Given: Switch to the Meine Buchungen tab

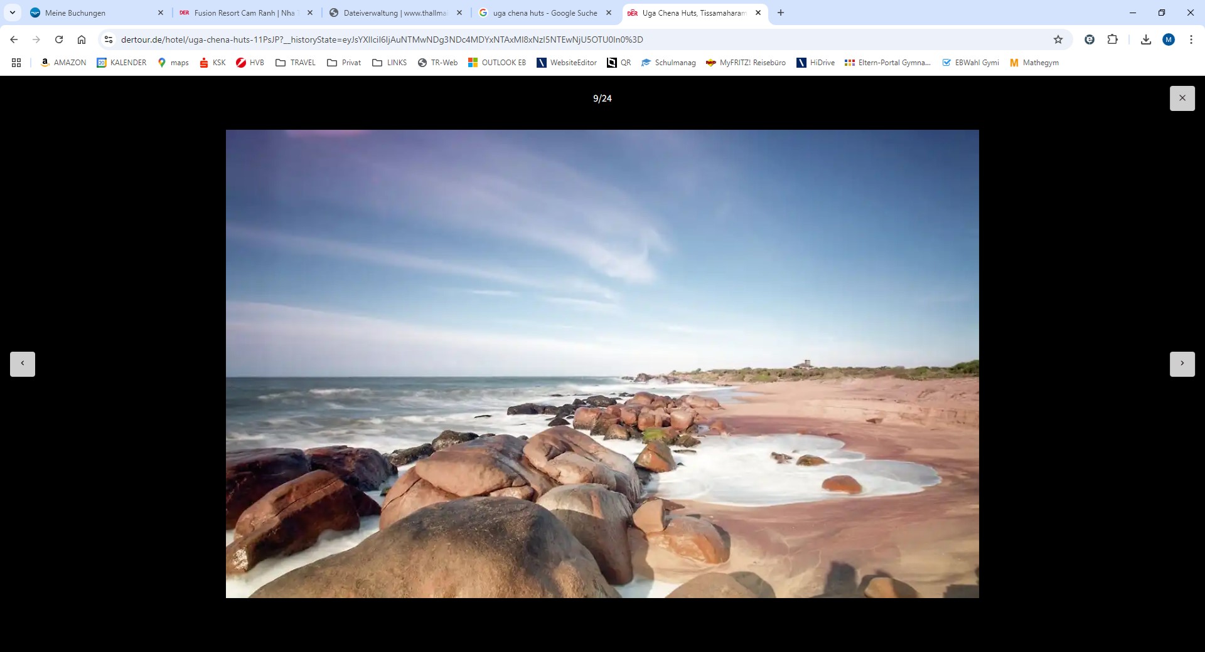Looking at the screenshot, I should [75, 13].
